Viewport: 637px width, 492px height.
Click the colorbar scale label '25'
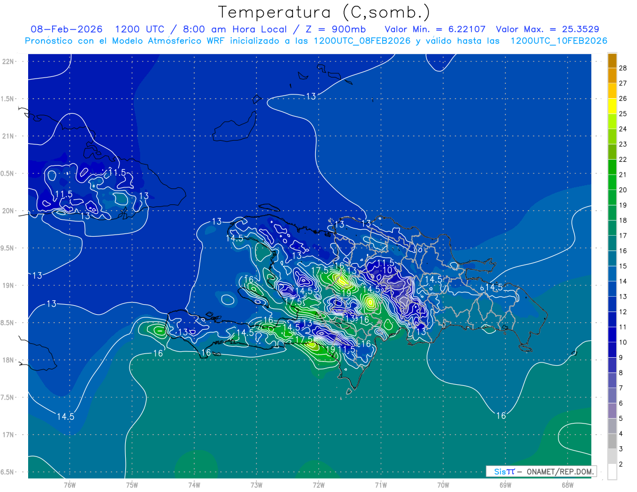(623, 114)
